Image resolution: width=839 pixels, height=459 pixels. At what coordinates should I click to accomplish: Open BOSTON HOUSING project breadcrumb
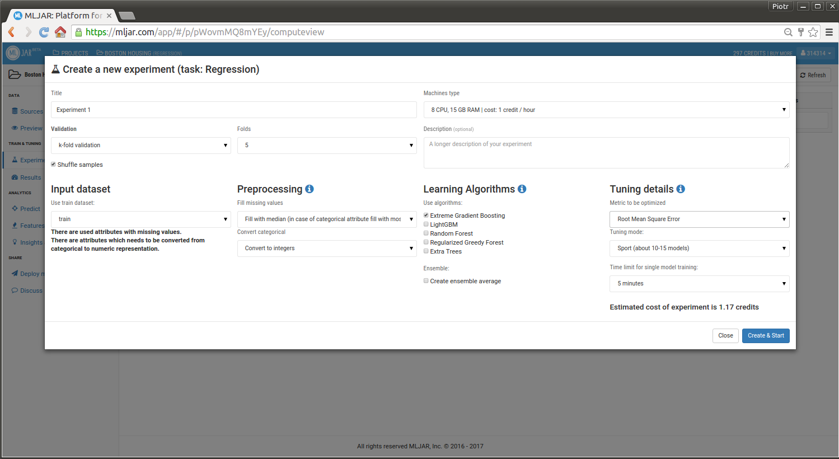pos(139,53)
